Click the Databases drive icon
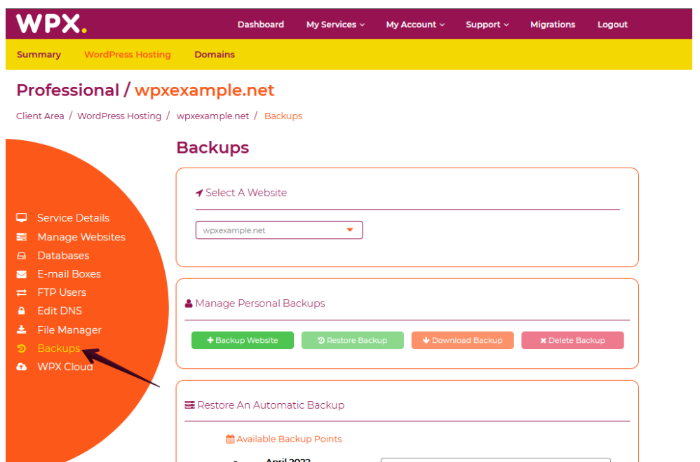 pyautogui.click(x=22, y=256)
